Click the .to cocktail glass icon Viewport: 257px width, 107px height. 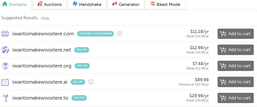pos(5,98)
